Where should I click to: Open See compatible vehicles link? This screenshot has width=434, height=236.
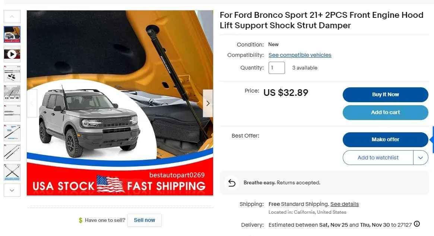click(300, 55)
